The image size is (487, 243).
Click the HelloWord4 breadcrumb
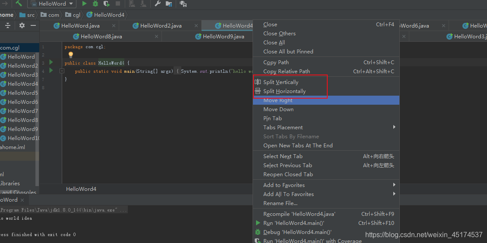[106, 15]
